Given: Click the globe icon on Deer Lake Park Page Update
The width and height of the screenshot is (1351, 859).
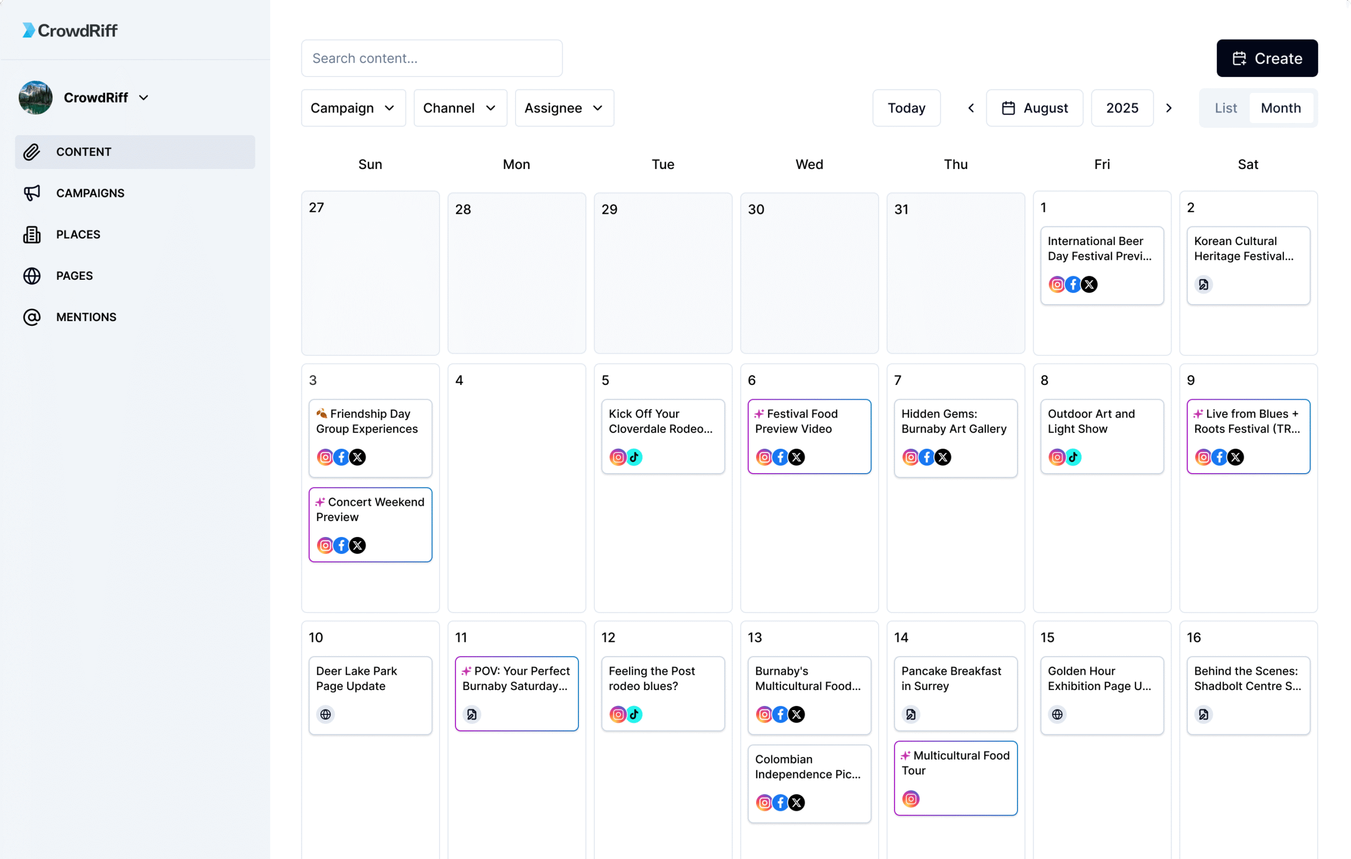Looking at the screenshot, I should [x=325, y=714].
